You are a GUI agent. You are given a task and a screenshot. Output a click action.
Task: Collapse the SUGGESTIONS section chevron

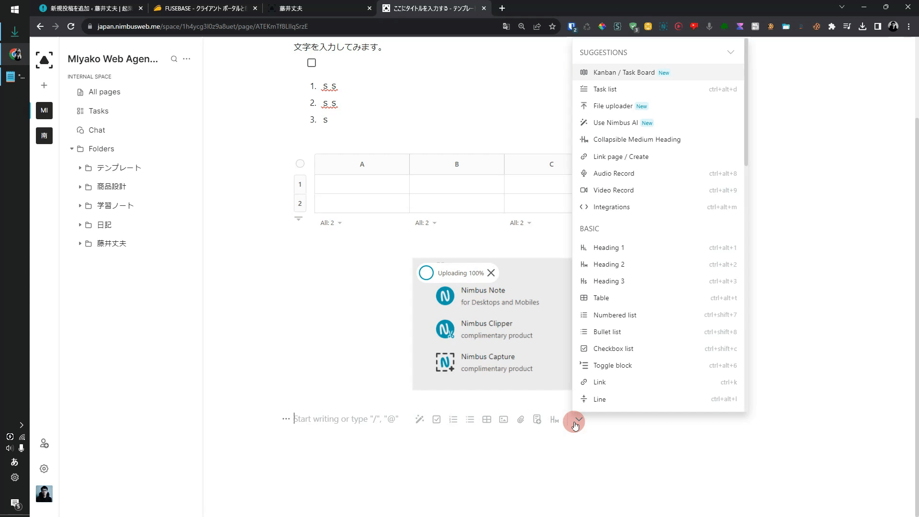(x=730, y=52)
